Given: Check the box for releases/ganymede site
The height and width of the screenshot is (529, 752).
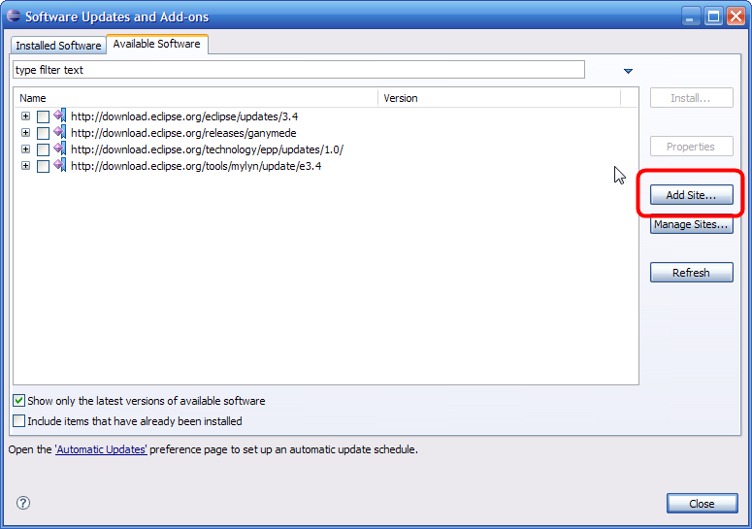Looking at the screenshot, I should pyautogui.click(x=43, y=133).
